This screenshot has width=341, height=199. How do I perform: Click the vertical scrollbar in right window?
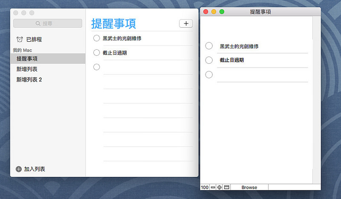[x=317, y=100]
